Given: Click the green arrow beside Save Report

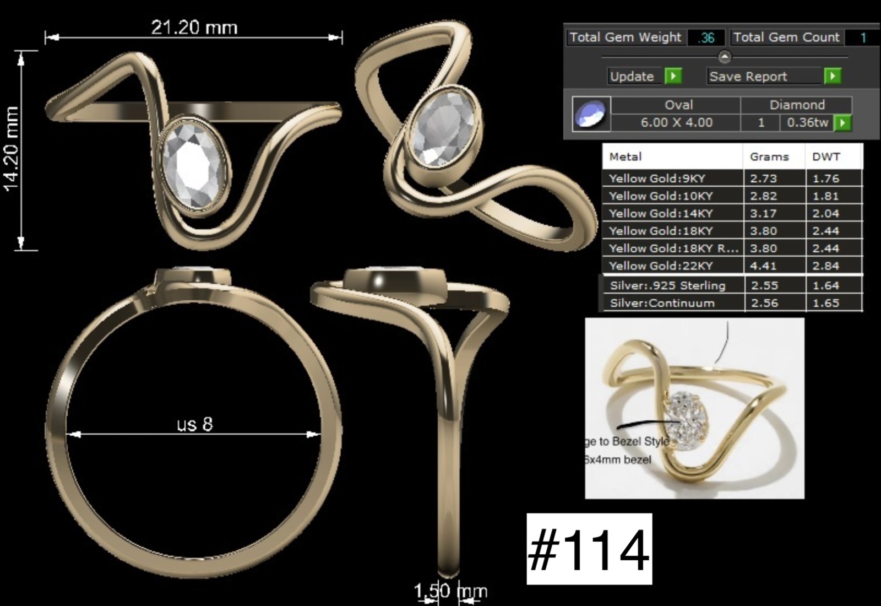Looking at the screenshot, I should [832, 76].
